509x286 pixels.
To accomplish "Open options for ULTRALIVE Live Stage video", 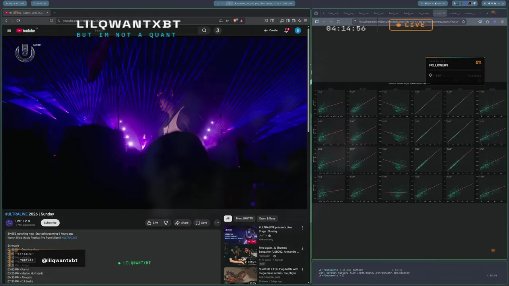I will pyautogui.click(x=302, y=228).
